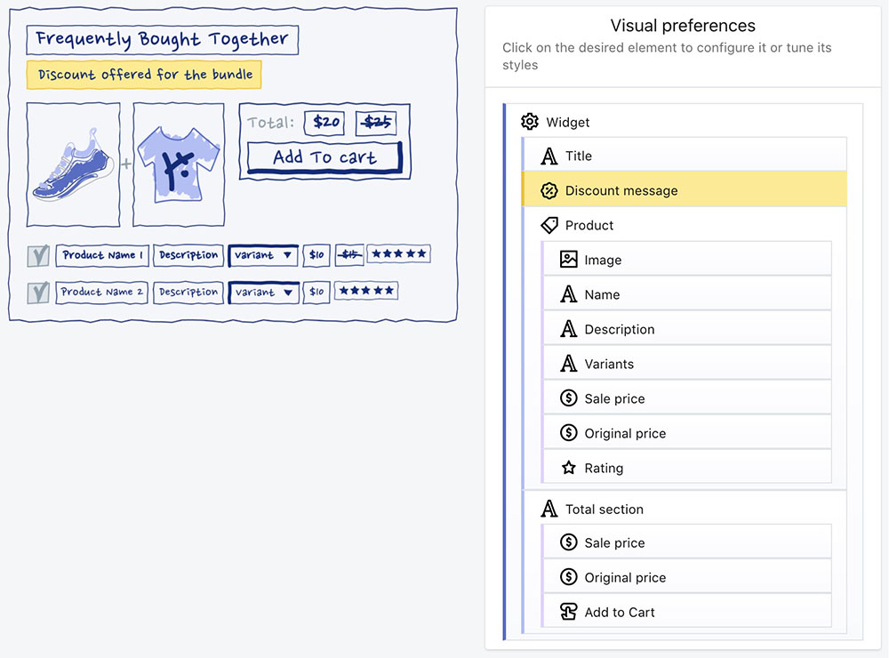Image resolution: width=889 pixels, height=658 pixels.
Task: Click the Title letter A icon
Action: tap(549, 156)
